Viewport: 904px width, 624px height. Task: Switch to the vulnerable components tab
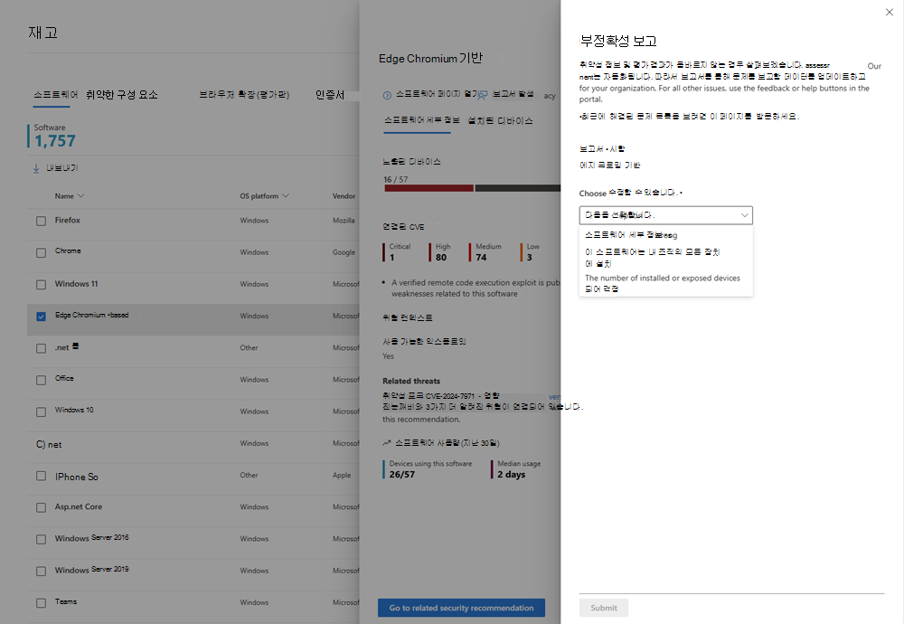[122, 95]
